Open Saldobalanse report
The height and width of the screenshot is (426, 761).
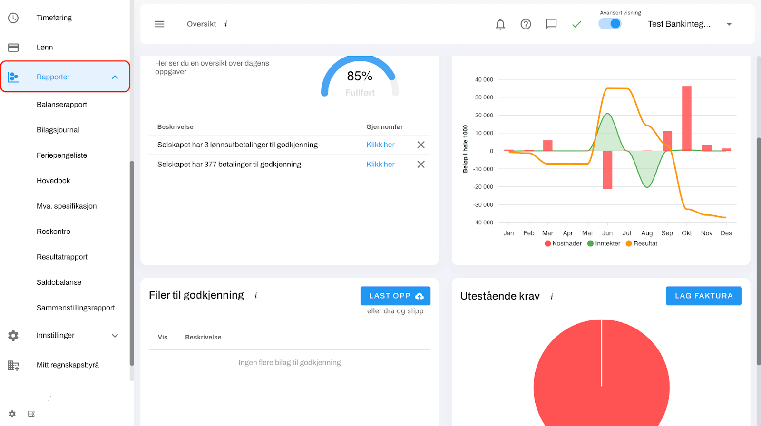pos(59,282)
